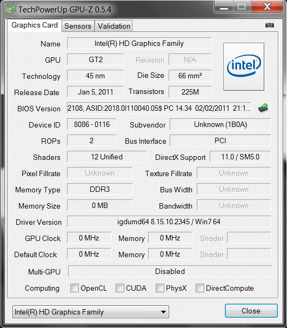
Task: Click the GPU Clock 0 MHz value
Action: (x=89, y=238)
